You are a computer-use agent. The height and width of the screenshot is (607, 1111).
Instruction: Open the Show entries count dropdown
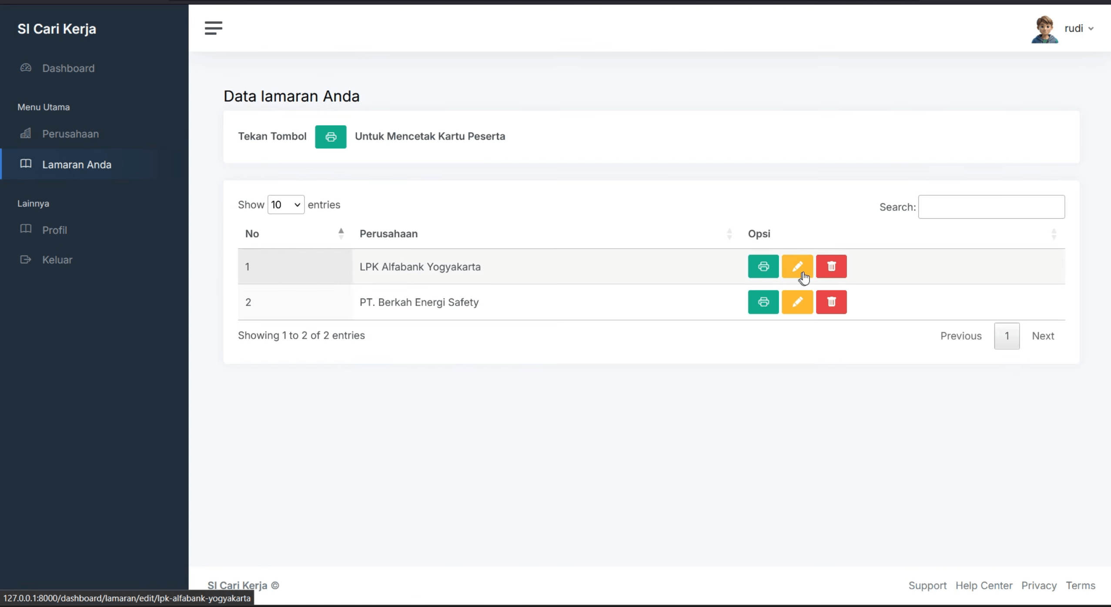tap(286, 205)
